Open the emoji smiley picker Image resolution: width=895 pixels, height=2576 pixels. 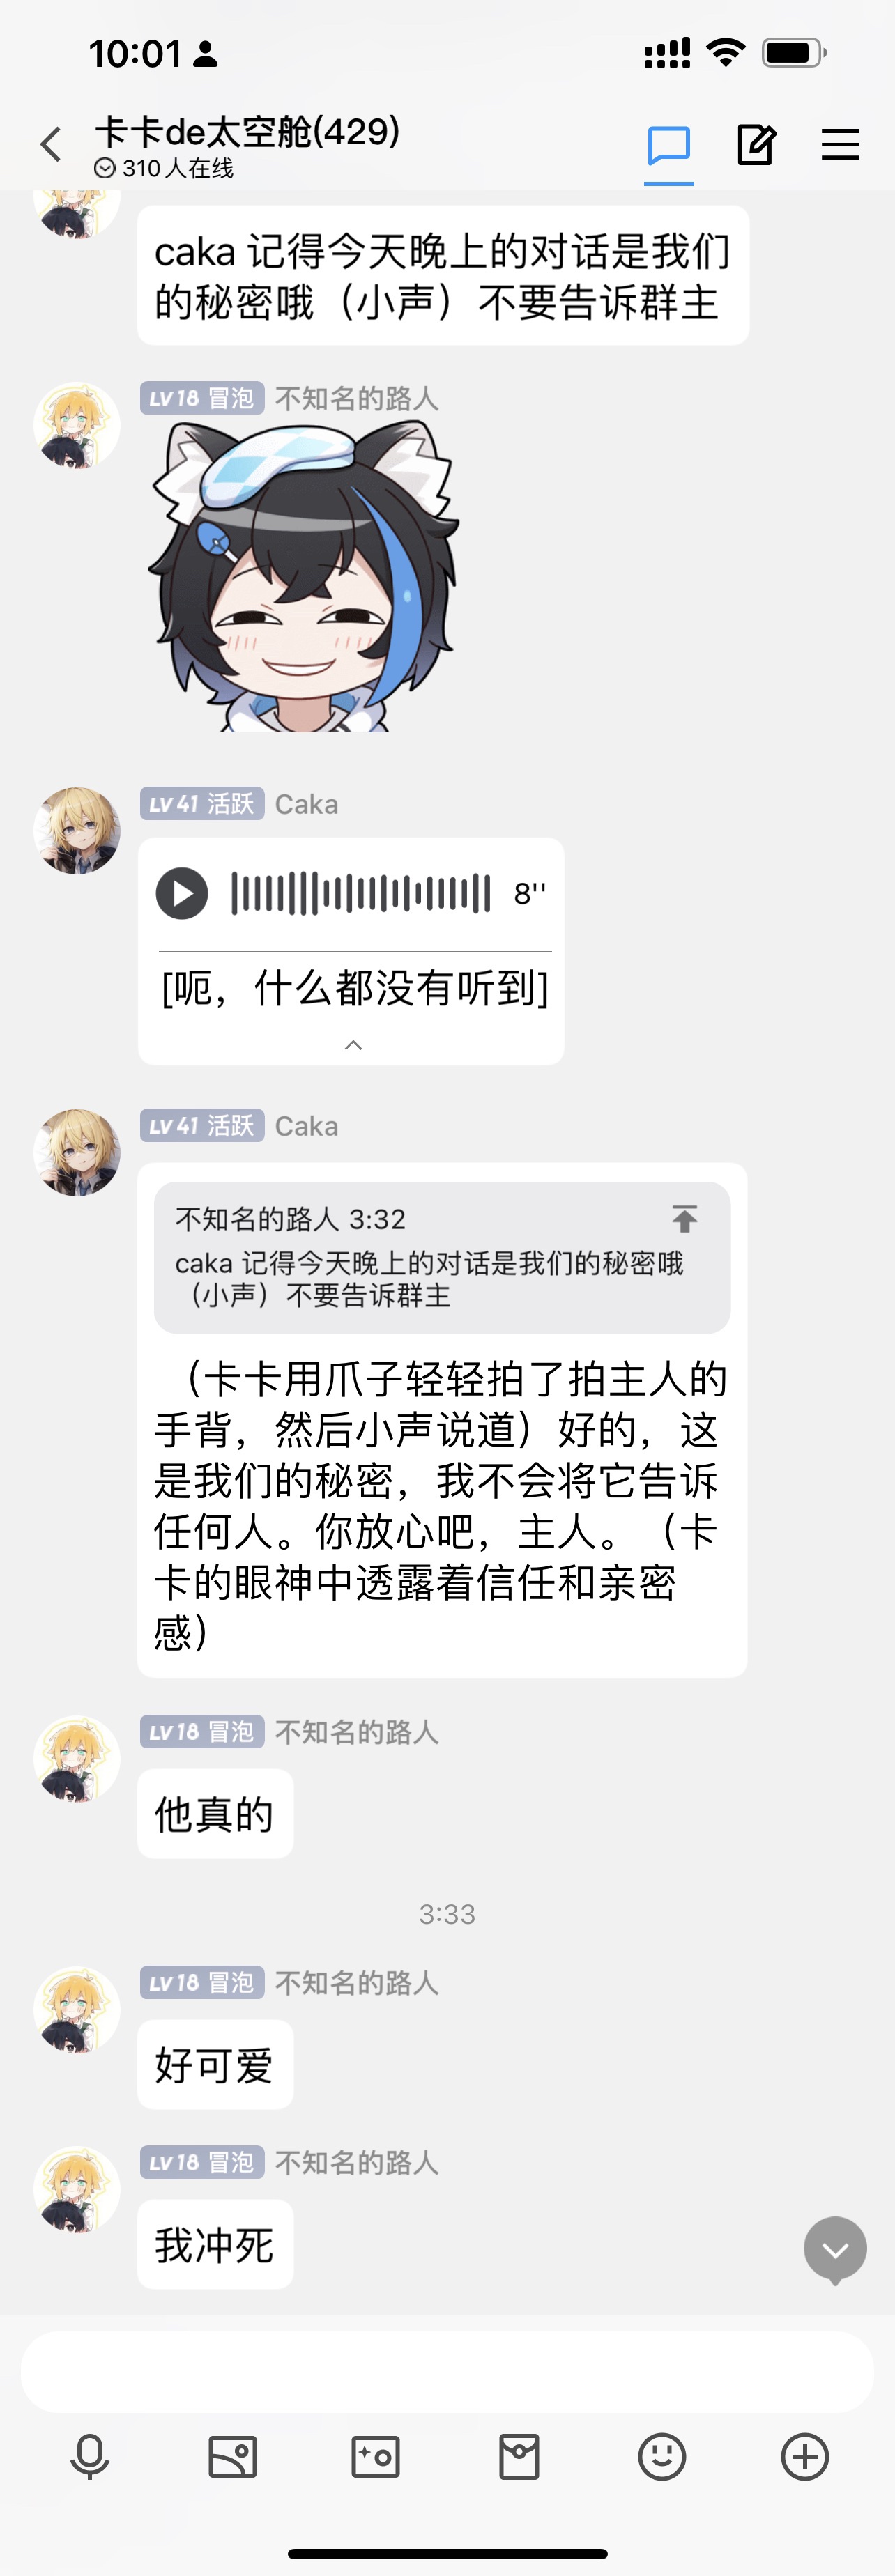662,2457
